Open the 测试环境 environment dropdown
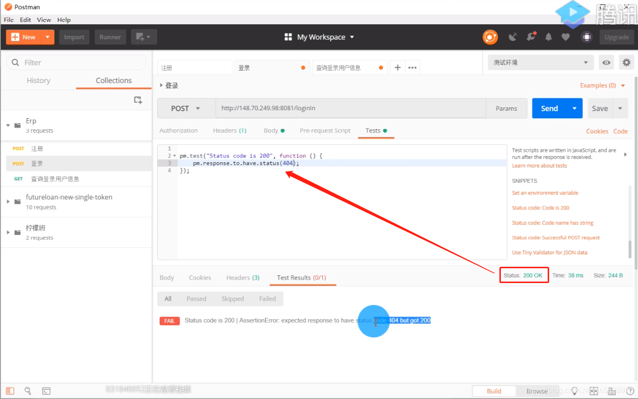This screenshot has height=399, width=638. (541, 63)
